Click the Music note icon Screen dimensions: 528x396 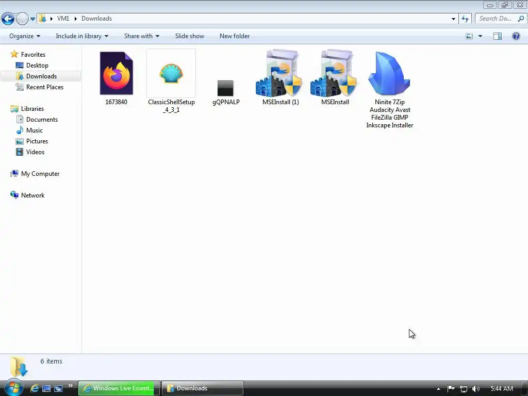coord(20,130)
